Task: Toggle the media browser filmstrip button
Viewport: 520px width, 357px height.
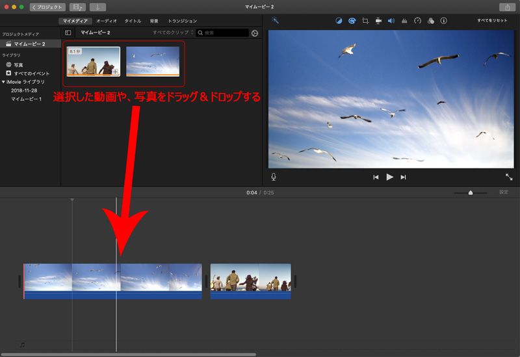Action: pyautogui.click(x=77, y=7)
